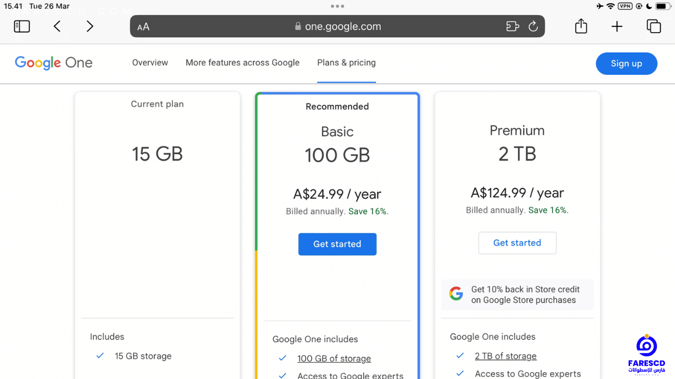Screen dimensions: 675x379
Task: Click the checkmark beside 2 TB of storage
Action: click(x=460, y=356)
